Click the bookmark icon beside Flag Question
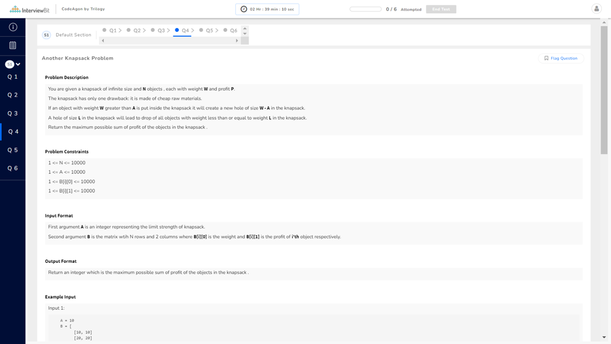611x344 pixels. point(546,58)
